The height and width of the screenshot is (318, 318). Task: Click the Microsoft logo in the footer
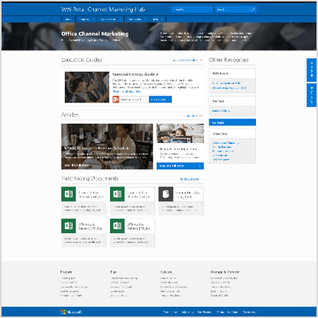tap(71, 312)
